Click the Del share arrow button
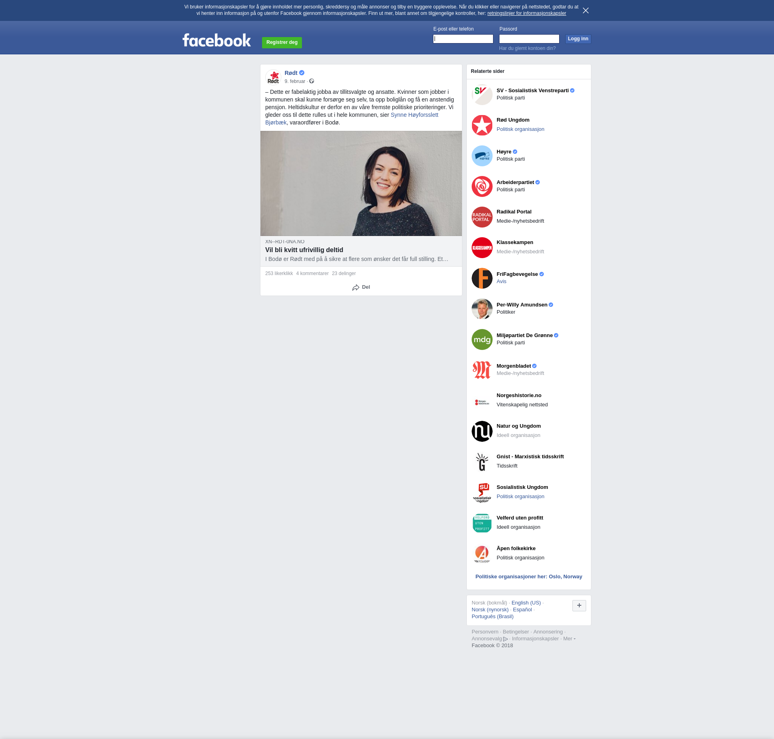774x739 pixels. point(361,287)
